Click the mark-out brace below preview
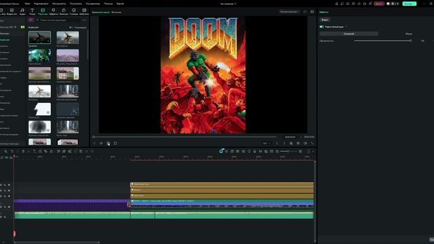 tap(284, 143)
